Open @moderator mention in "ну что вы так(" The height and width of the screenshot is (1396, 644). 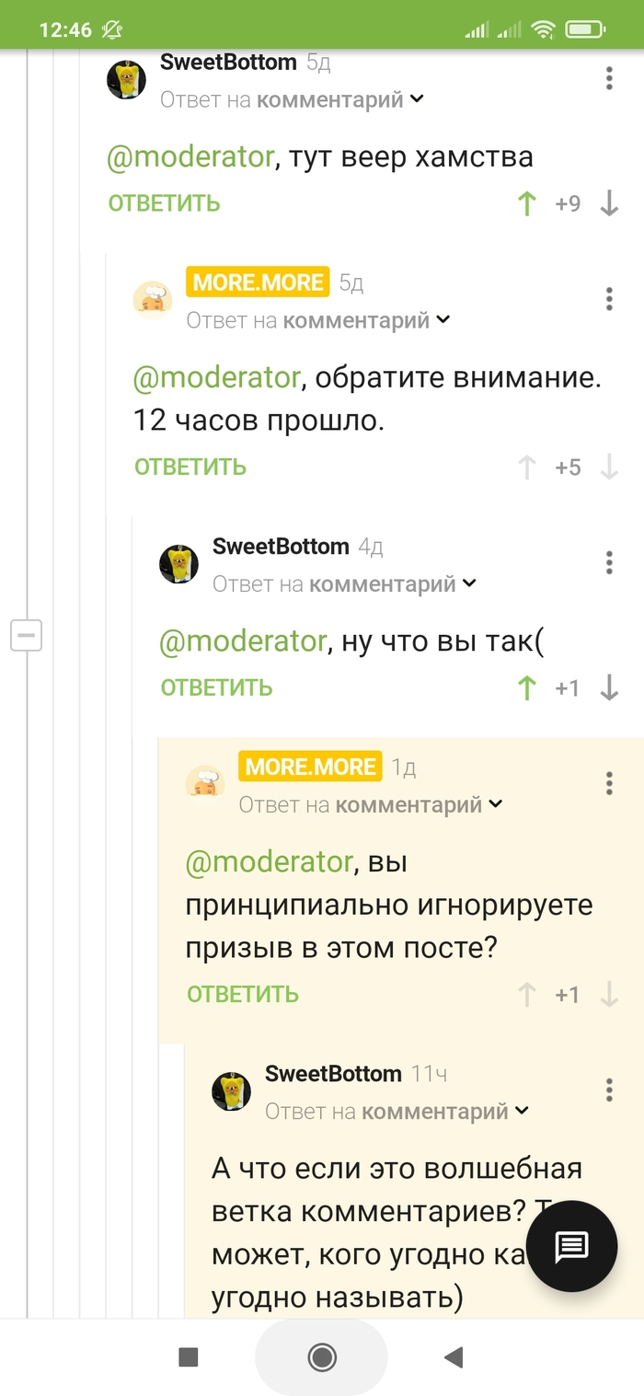pyautogui.click(x=243, y=640)
